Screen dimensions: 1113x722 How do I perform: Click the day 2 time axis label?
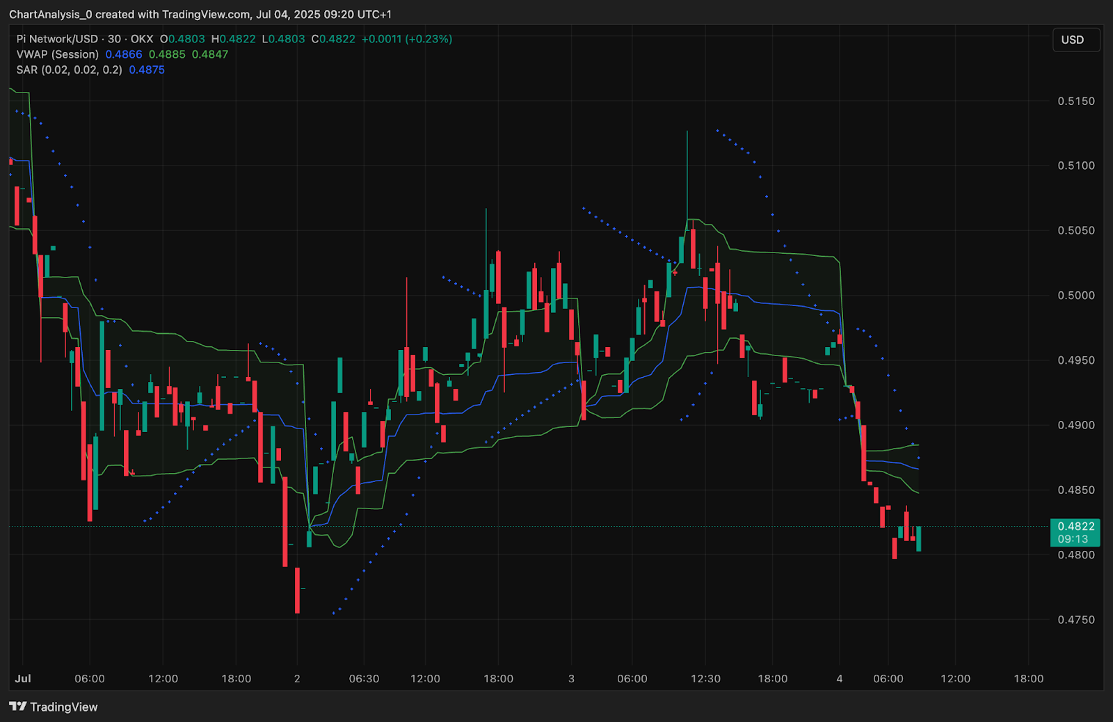297,678
